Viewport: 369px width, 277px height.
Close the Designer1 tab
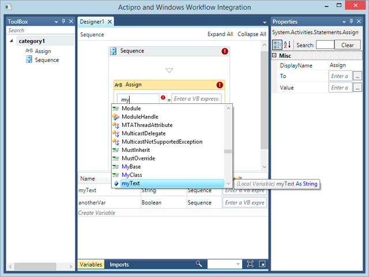pos(110,22)
